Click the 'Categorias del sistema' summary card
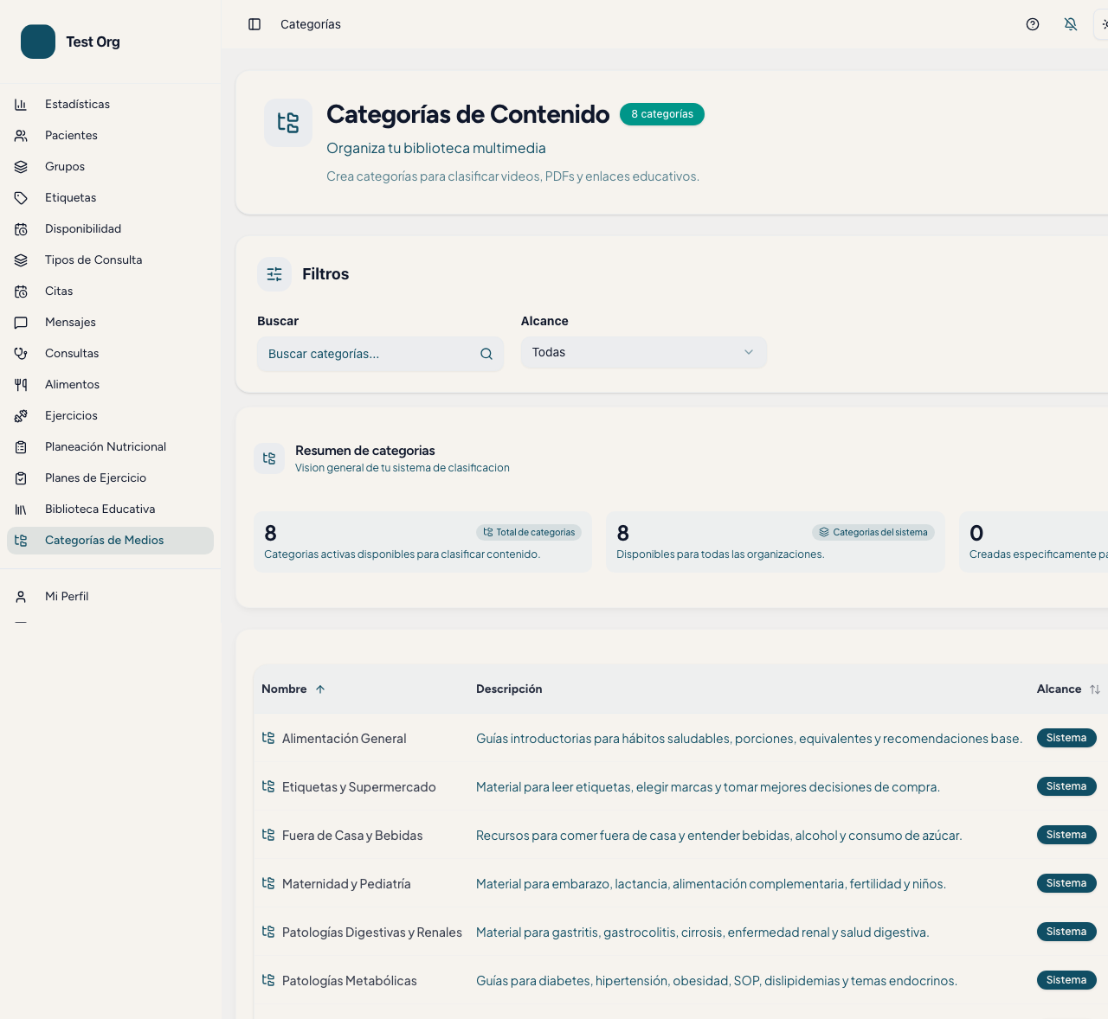1108x1019 pixels. click(776, 542)
